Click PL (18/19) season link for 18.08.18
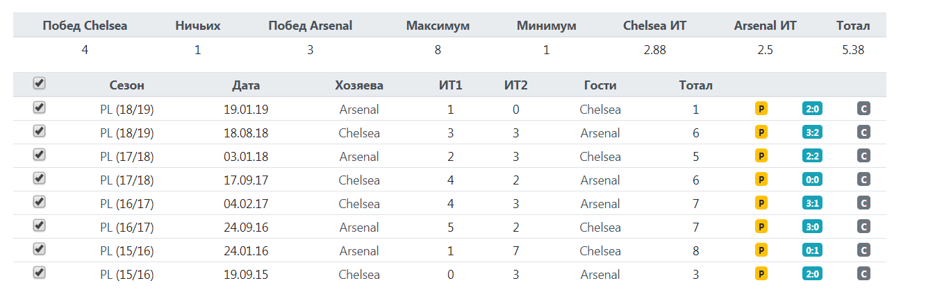 coord(127,133)
